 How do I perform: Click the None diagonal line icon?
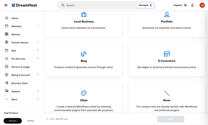[x=167, y=93]
